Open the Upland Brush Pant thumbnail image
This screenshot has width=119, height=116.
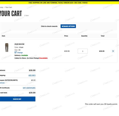tap(7, 48)
